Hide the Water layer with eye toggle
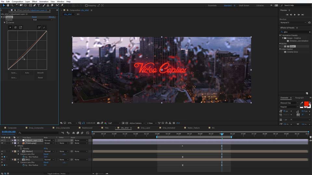Image resolution: width=312 pixels, height=175 pixels. [x=2, y=151]
